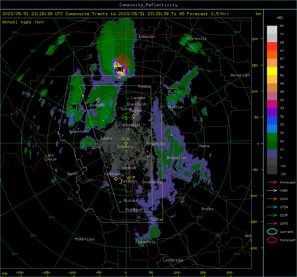The width and height of the screenshot is (297, 277).
Task: Select the 65 dBZ red color swatch
Action: 272,46
